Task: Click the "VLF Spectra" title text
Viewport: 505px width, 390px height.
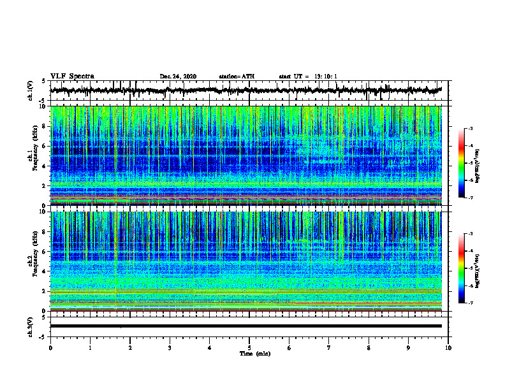Action: (x=72, y=76)
